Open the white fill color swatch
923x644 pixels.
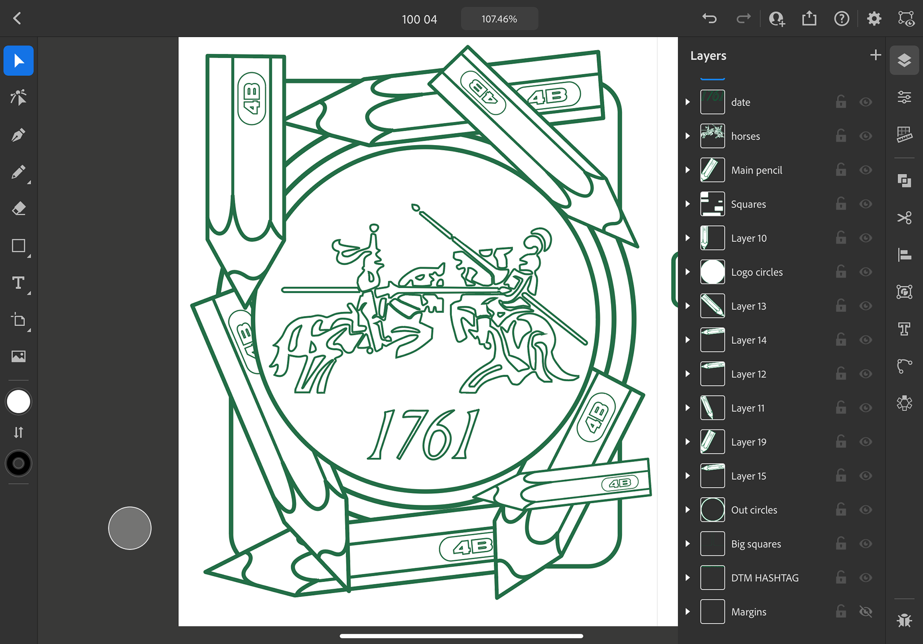coord(18,402)
